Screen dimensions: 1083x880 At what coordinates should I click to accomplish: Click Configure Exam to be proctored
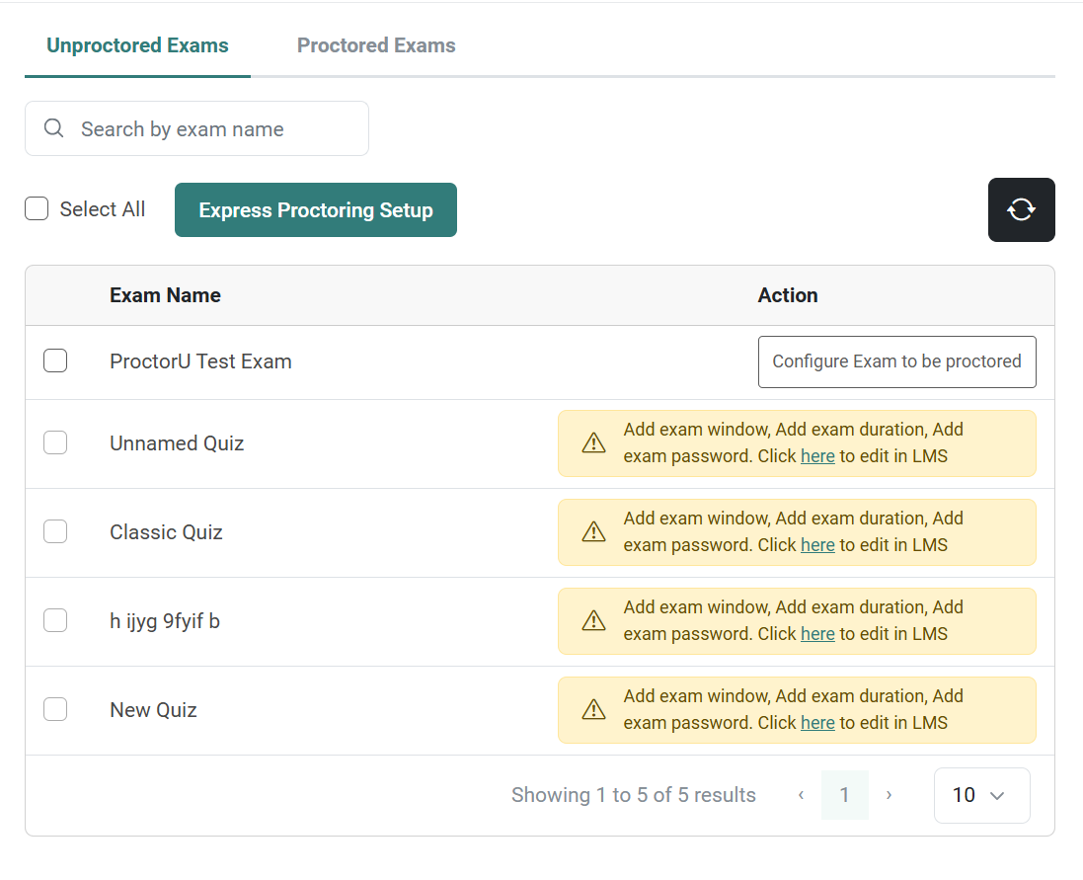896,361
